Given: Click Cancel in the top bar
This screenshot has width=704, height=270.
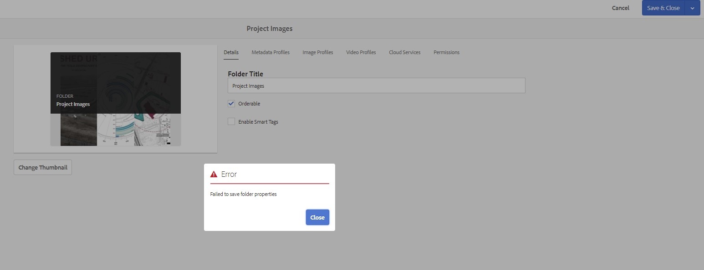Looking at the screenshot, I should pos(620,8).
